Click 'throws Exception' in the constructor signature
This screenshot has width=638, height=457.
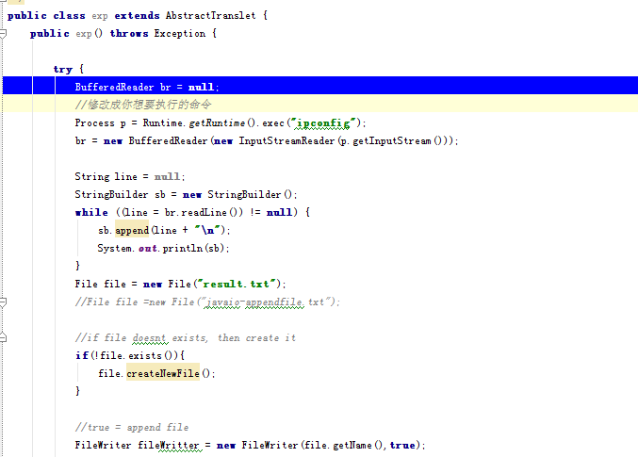coord(158,33)
